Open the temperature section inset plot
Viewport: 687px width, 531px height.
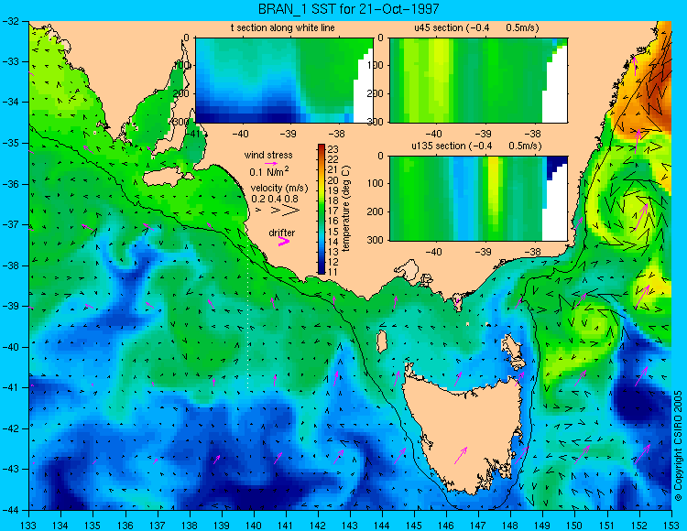284,81
